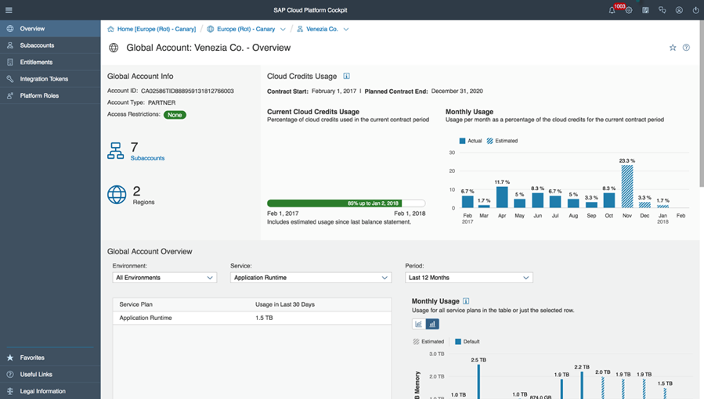Click the Service Plan column header
Viewport: 704px width, 399px height.
point(136,304)
